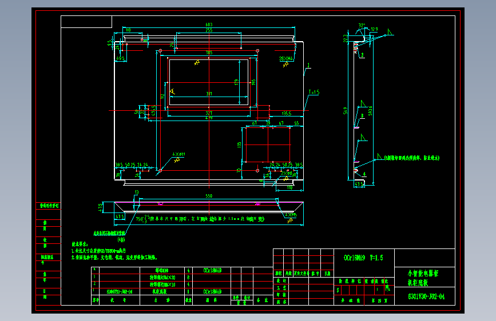Select the vertical "112" dimension text
Image resolution: width=496 pixels, height=321 pixels.
click(x=162, y=96)
